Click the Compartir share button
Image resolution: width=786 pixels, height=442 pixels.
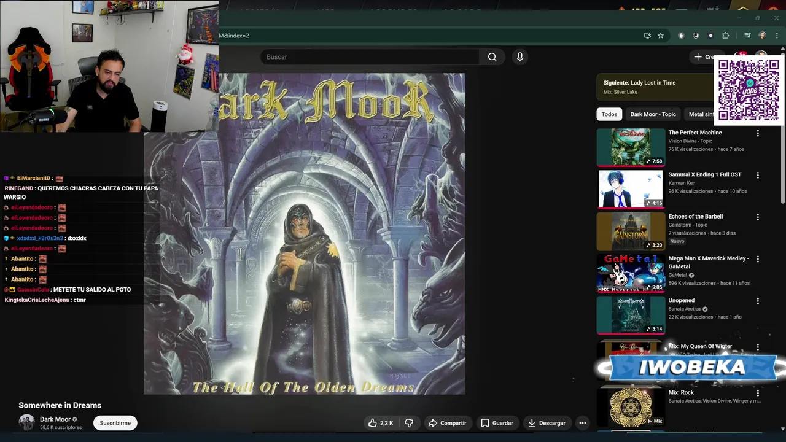tap(448, 423)
